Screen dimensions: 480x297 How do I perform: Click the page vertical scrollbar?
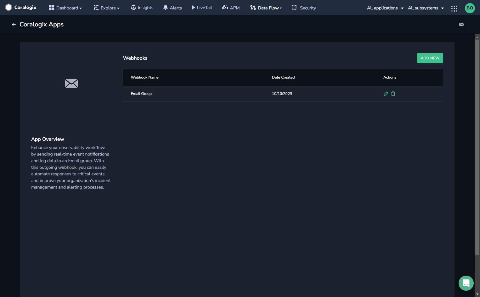(477, 147)
